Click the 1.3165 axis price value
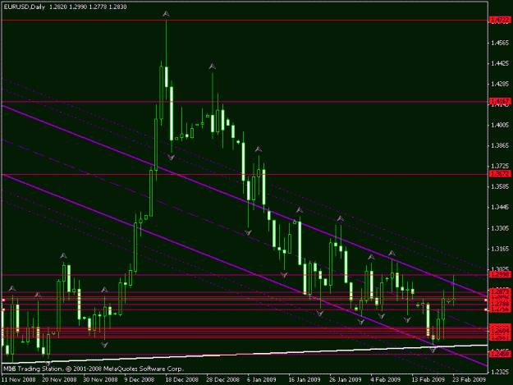Screen dimensions: 513x385 click(501, 249)
